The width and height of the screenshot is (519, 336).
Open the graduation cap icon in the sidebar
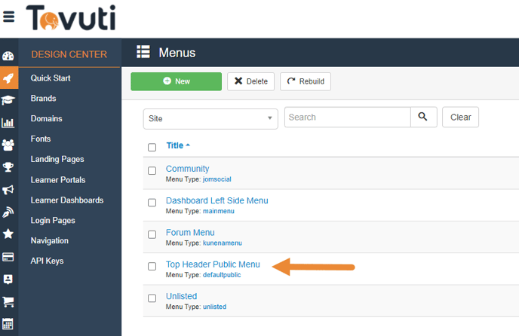point(8,100)
